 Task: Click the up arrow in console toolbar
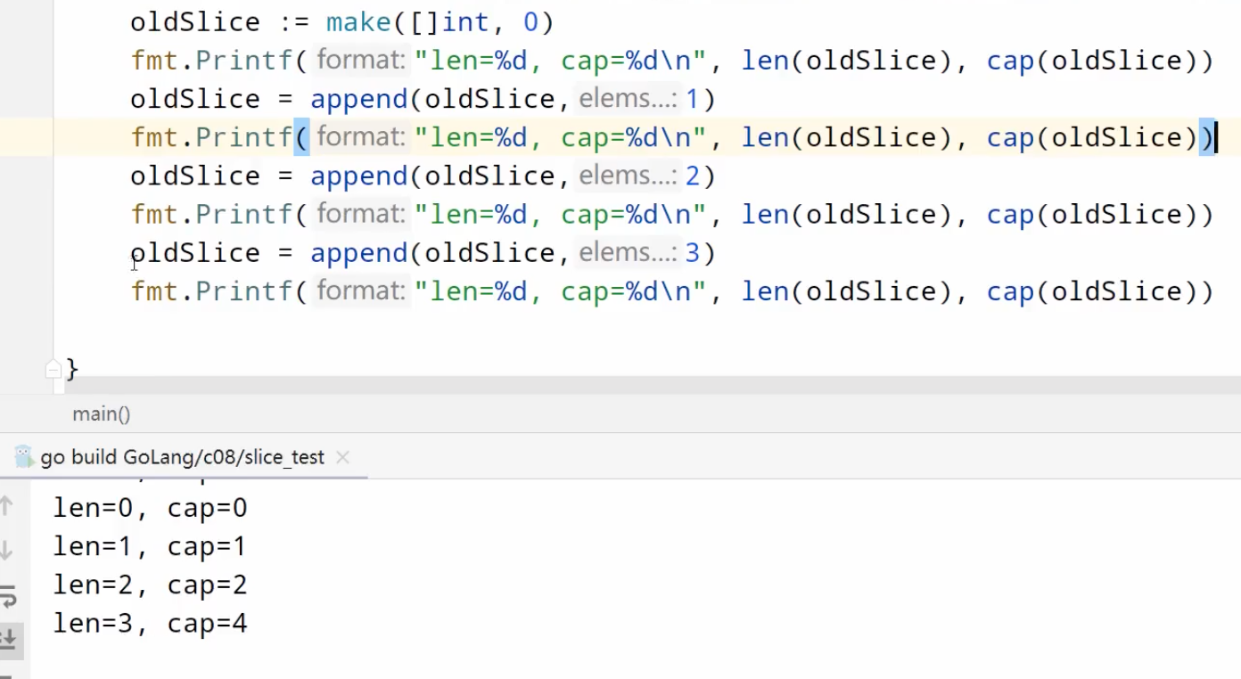pyautogui.click(x=6, y=507)
